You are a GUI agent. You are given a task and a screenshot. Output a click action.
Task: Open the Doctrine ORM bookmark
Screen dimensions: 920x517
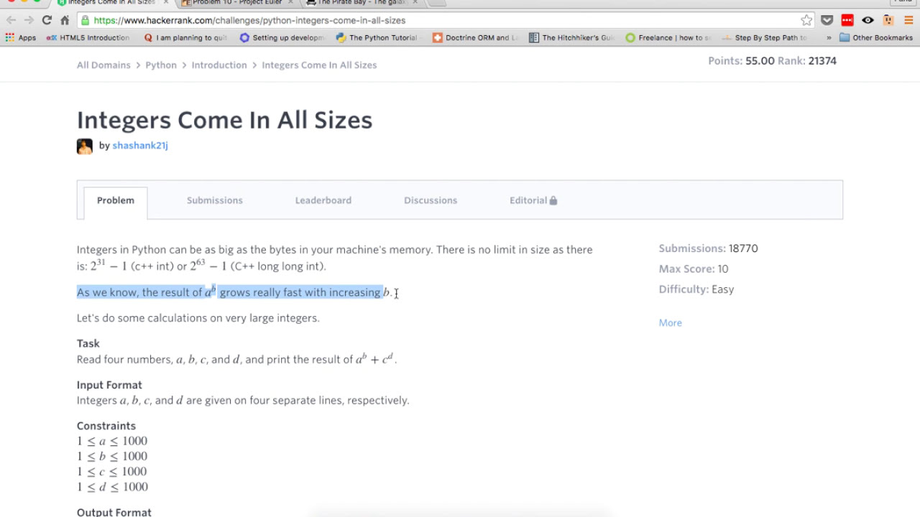click(x=475, y=37)
